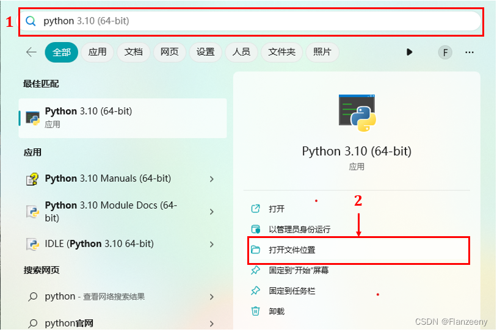Expand Python 3.10 Module Docs chevron

point(212,212)
